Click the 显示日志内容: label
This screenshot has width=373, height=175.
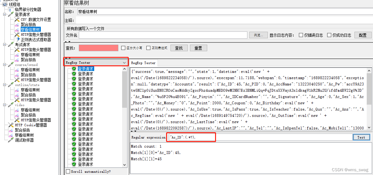[282, 35]
